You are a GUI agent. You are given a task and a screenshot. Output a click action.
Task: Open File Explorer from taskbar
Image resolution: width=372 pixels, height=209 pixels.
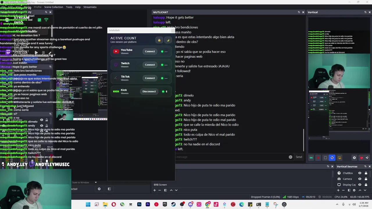(x=105, y=205)
